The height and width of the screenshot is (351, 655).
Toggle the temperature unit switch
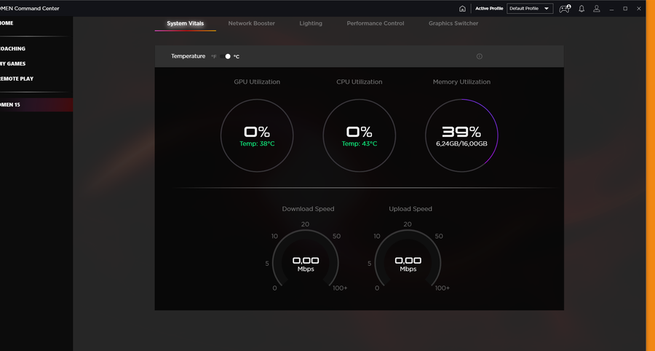(226, 56)
